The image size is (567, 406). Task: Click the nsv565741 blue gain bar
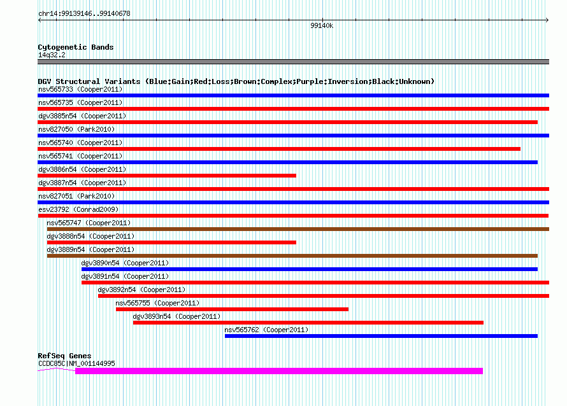(287, 162)
